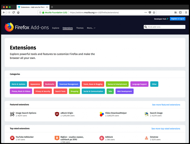Open the Search image extension title
Viewport: 190px width, 144px height.
click(x=156, y=113)
